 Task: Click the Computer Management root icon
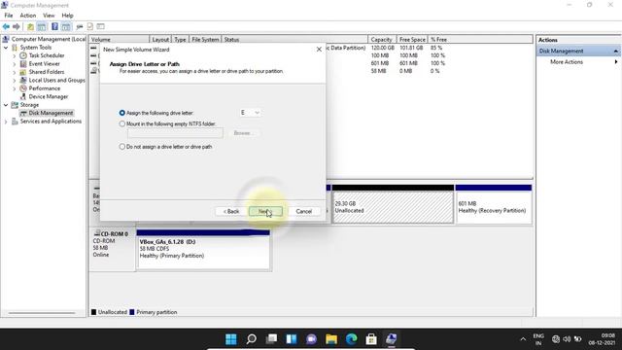[x=6, y=39]
